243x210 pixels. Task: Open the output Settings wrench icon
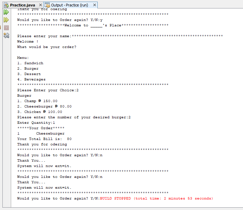pos(6,36)
